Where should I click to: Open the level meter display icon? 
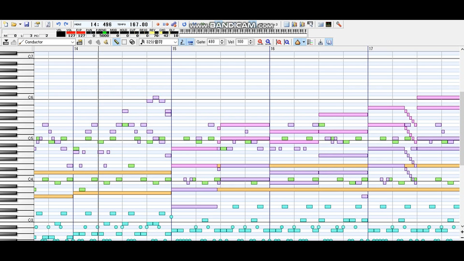pyautogui.click(x=329, y=24)
